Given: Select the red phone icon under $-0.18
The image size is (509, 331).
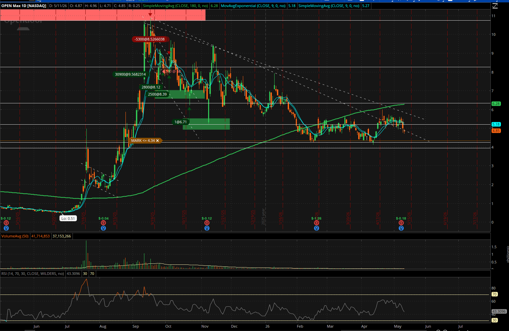Looking at the screenshot, I should point(401,223).
